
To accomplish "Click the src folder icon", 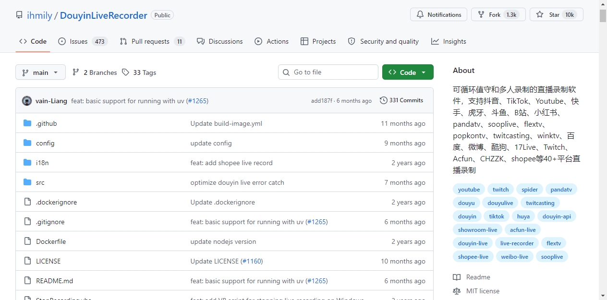I will click(27, 182).
